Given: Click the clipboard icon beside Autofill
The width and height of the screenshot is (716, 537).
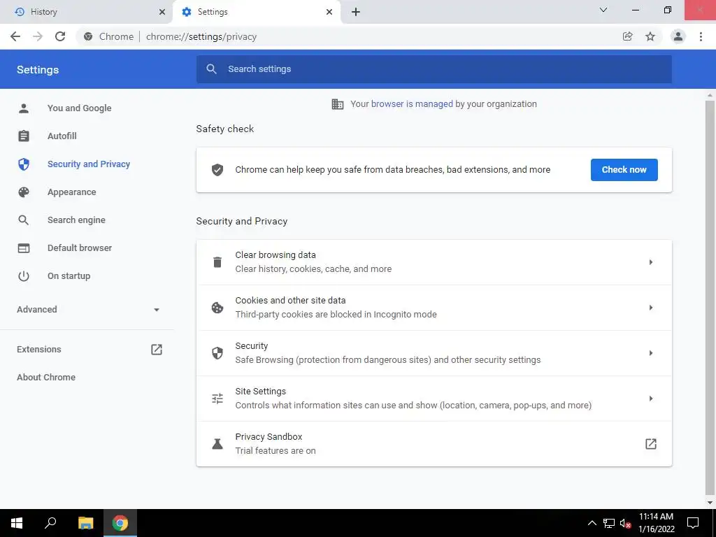Looking at the screenshot, I should [x=24, y=136].
